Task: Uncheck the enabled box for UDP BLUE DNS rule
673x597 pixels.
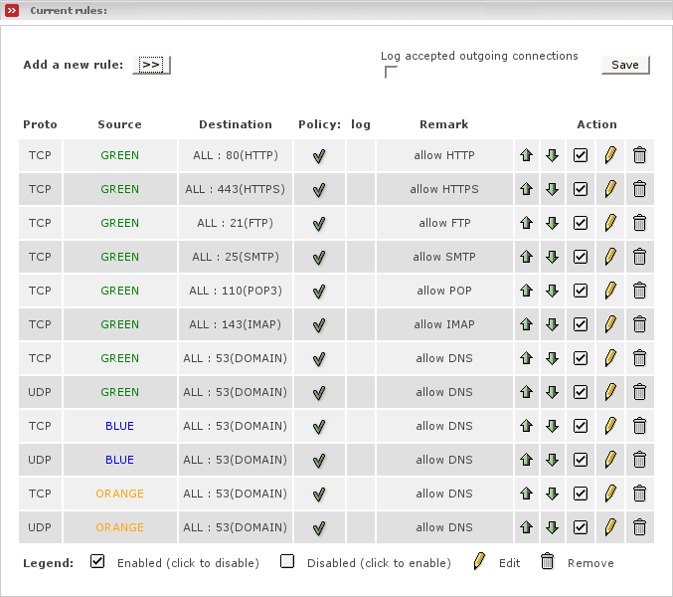Action: click(x=582, y=460)
